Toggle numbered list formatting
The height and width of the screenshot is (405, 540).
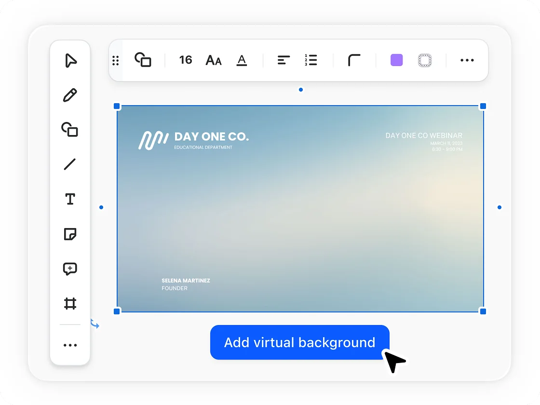pos(311,60)
